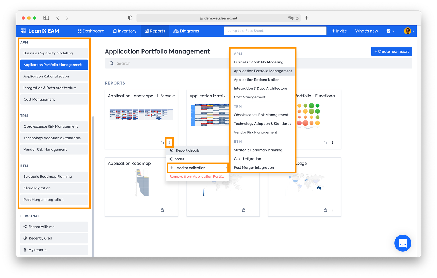This screenshot has width=437, height=278.
Task: Open a new tab with the plus icon
Action: 307,18
